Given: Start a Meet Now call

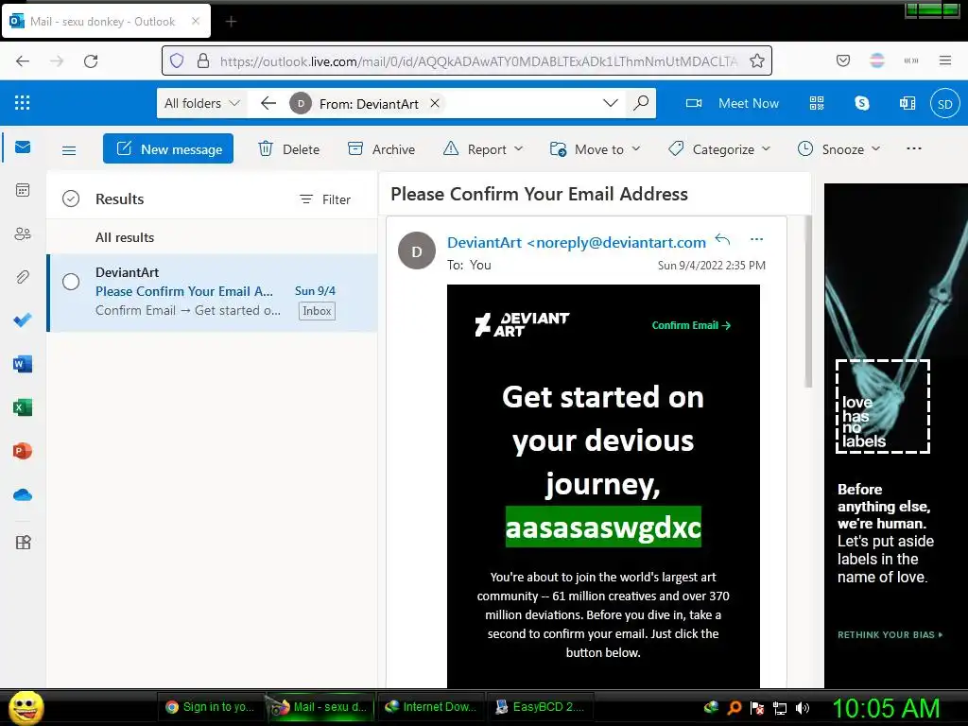Looking at the screenshot, I should coord(733,103).
